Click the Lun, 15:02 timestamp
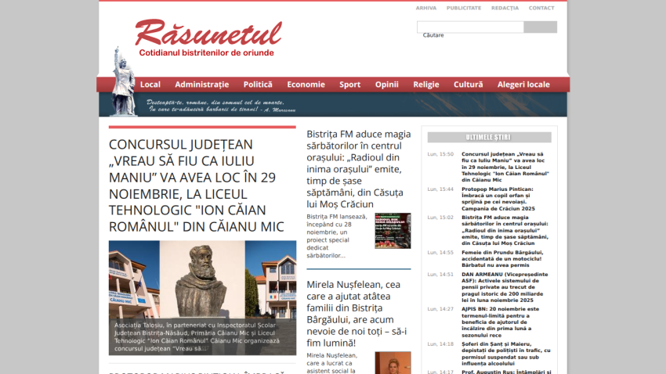This screenshot has width=666, height=374. 440,218
